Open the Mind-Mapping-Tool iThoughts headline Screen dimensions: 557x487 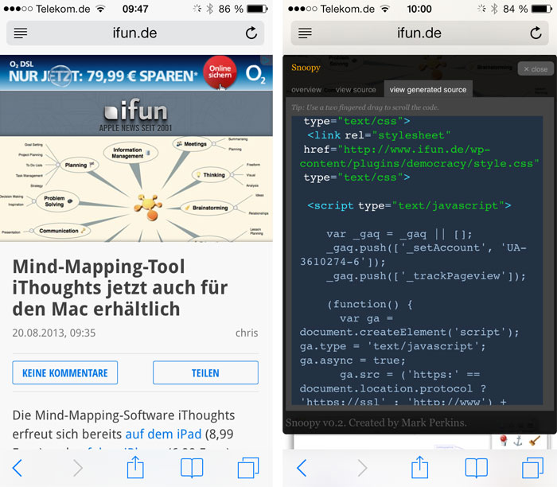119,287
